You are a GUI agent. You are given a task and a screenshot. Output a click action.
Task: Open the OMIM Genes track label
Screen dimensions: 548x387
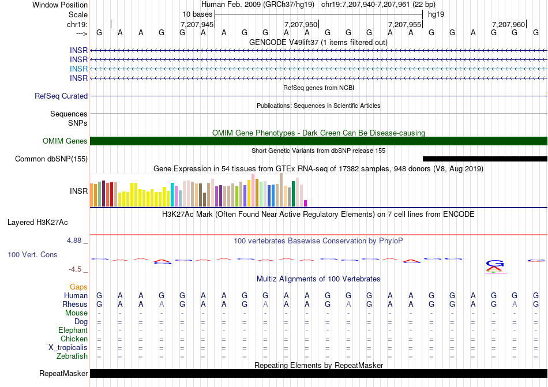click(65, 141)
